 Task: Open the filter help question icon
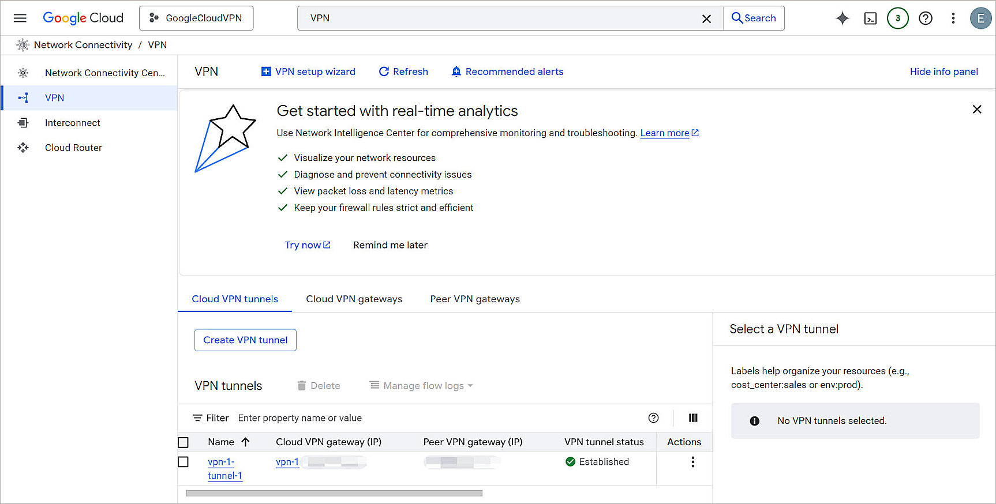pos(653,418)
